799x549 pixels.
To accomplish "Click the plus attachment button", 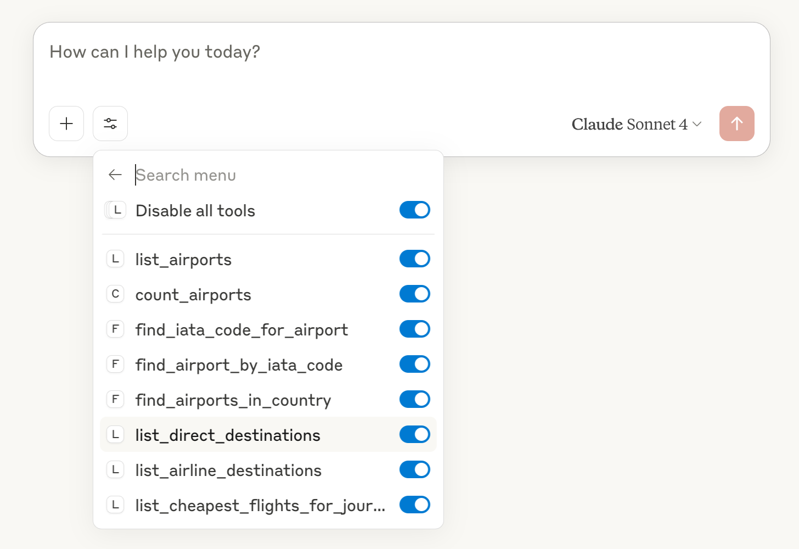I will click(66, 124).
